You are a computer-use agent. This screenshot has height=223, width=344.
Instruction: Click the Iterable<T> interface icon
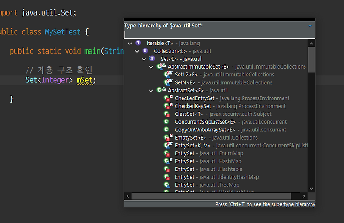[138, 43]
